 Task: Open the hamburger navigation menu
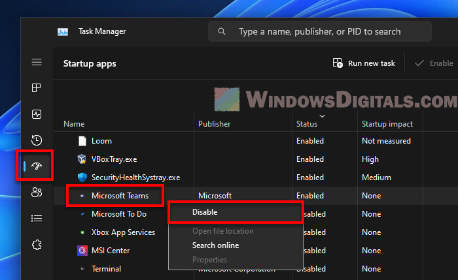[x=37, y=62]
